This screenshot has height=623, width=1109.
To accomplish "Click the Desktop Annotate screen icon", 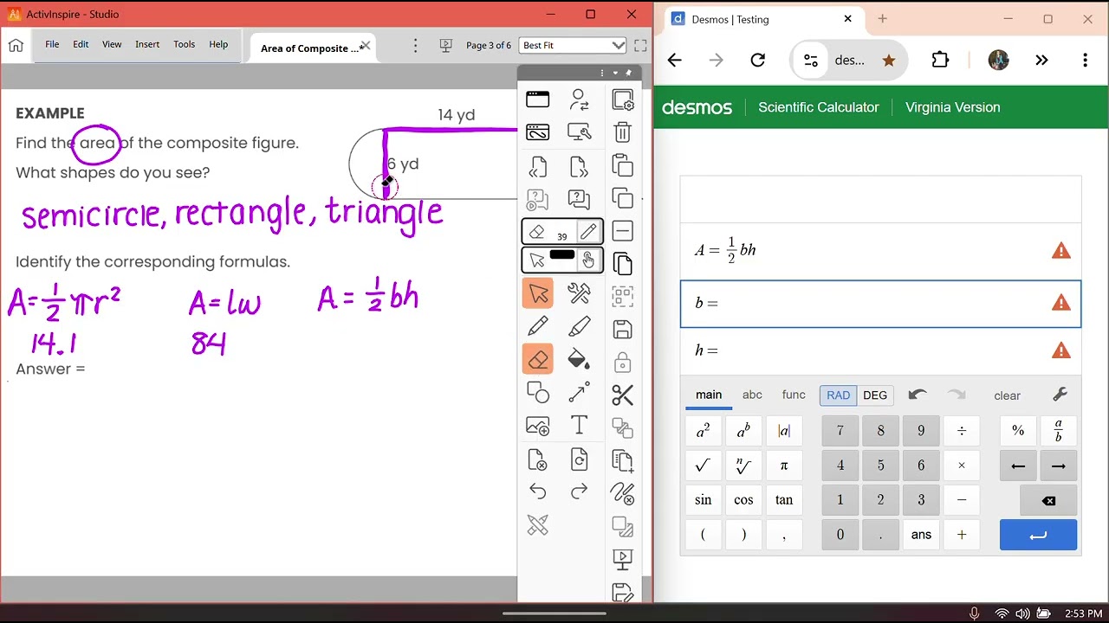I will (537, 132).
